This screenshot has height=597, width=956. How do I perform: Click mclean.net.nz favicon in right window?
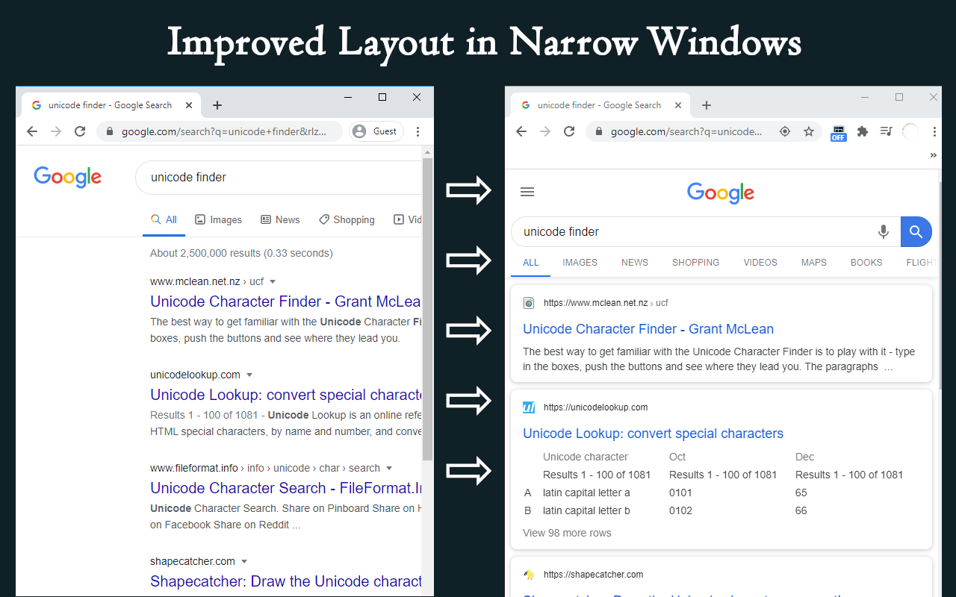pyautogui.click(x=529, y=303)
